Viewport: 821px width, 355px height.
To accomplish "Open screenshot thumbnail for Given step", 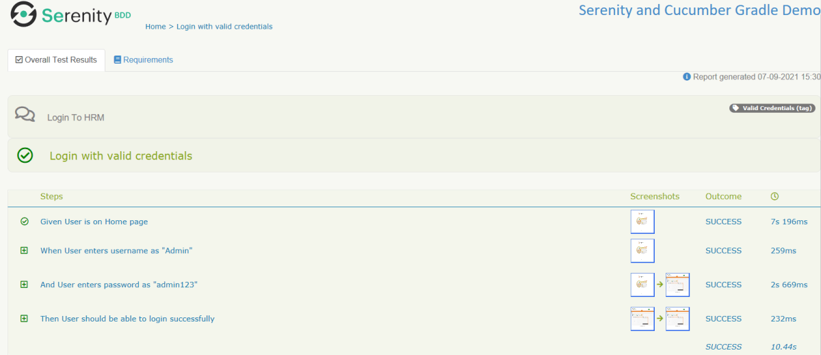I will 642,222.
